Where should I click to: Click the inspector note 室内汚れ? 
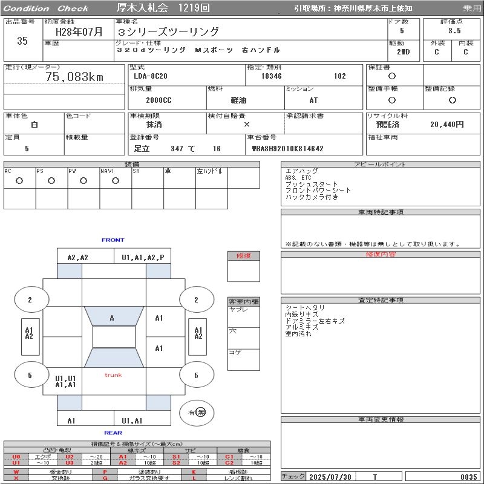pyautogui.click(x=298, y=334)
